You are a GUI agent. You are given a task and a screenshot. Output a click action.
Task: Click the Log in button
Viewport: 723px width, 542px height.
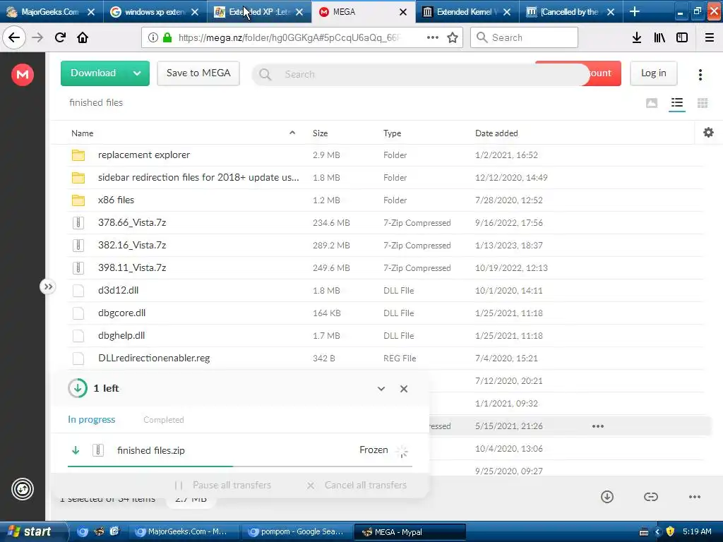(x=653, y=73)
